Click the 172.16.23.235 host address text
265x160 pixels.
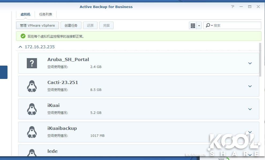[40, 47]
